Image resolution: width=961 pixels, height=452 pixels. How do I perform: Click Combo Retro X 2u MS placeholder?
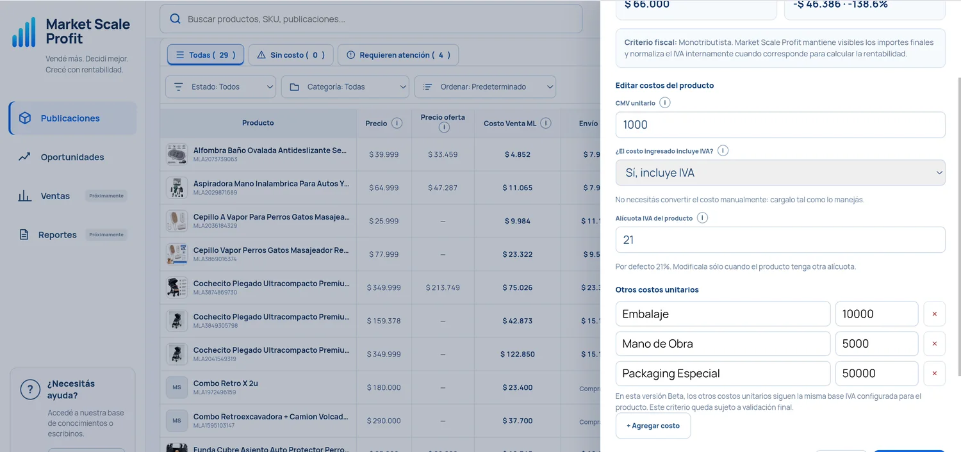click(x=176, y=387)
